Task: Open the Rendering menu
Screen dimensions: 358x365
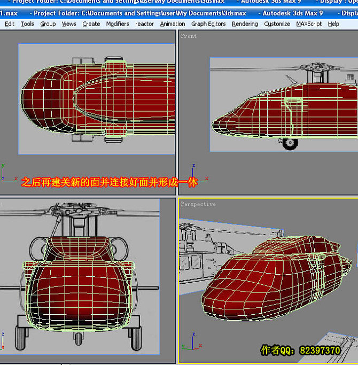Action: click(245, 24)
